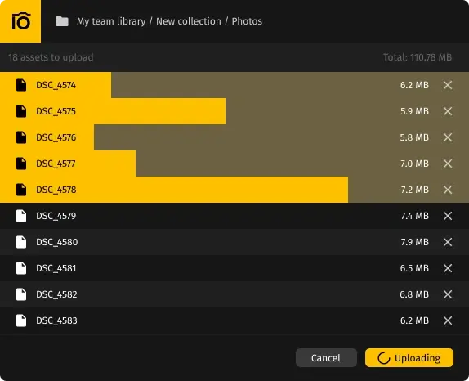469x381 pixels.
Task: Remove DSC_4574 from the upload list
Action: pos(448,85)
